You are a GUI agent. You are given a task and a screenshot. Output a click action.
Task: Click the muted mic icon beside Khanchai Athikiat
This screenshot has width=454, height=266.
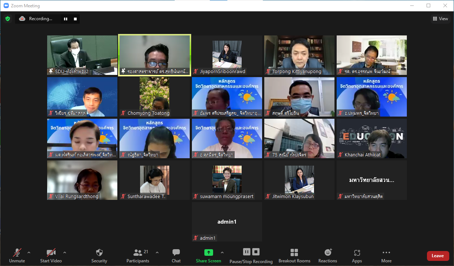click(341, 155)
